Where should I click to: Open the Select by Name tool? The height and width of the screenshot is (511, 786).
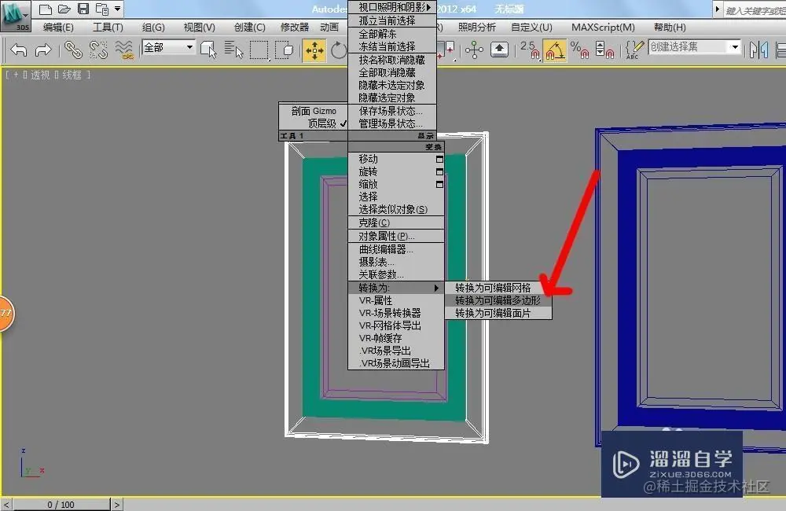(233, 50)
